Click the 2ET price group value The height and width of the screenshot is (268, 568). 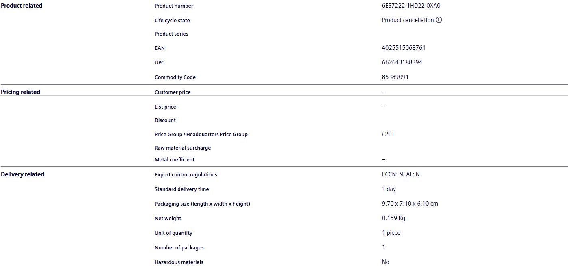389,134
